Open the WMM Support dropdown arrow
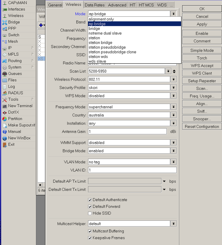This screenshot has height=245, width=222. [x=174, y=143]
